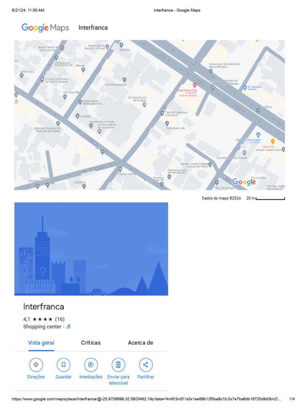Screen dimensions: 307x409
Task: Click the Shopping center category text
Action: pos(42,327)
